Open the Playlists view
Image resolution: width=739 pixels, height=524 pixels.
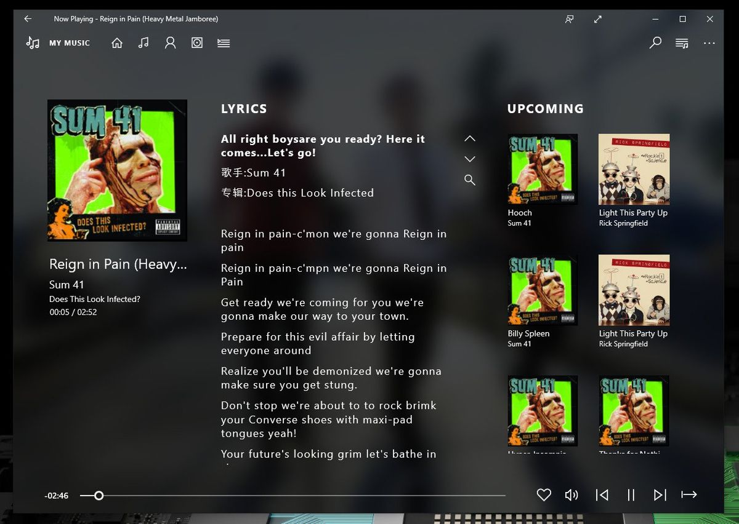[x=223, y=42]
